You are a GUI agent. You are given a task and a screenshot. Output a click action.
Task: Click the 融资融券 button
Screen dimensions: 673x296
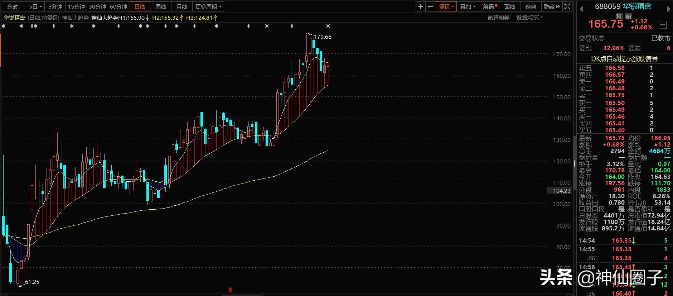(x=498, y=17)
